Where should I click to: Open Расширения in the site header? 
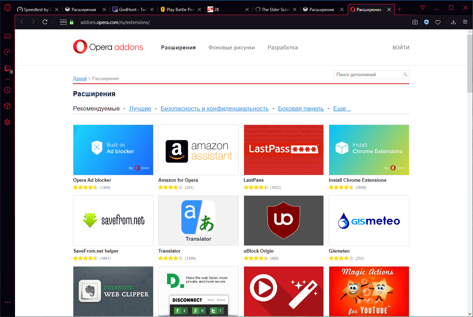pyautogui.click(x=178, y=48)
